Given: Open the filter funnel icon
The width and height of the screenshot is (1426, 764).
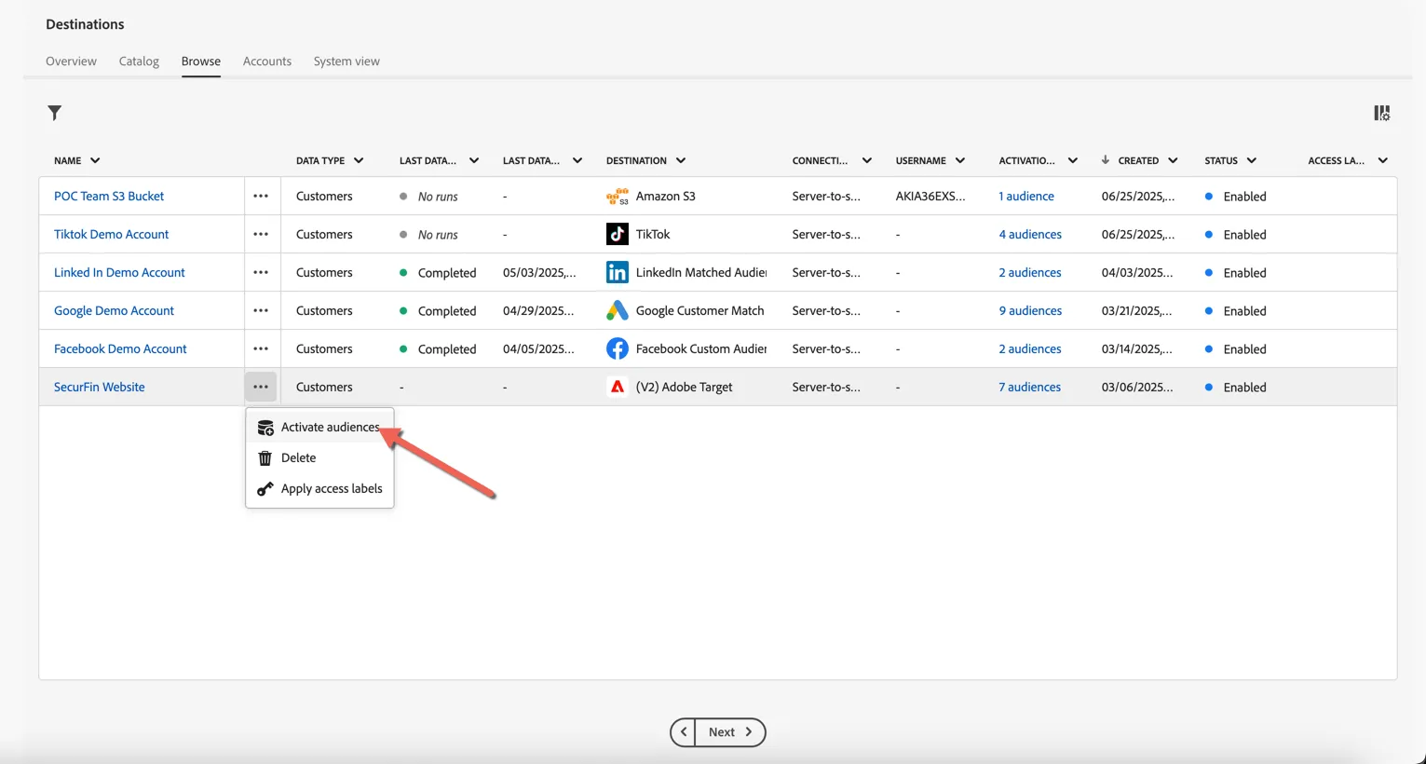Looking at the screenshot, I should [55, 113].
